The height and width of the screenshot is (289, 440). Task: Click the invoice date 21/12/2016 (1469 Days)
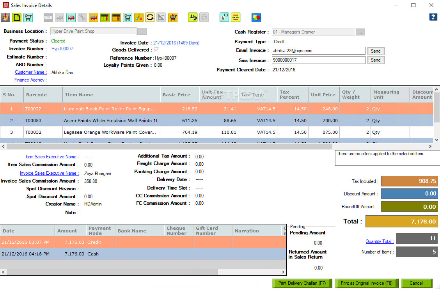pyautogui.click(x=176, y=43)
